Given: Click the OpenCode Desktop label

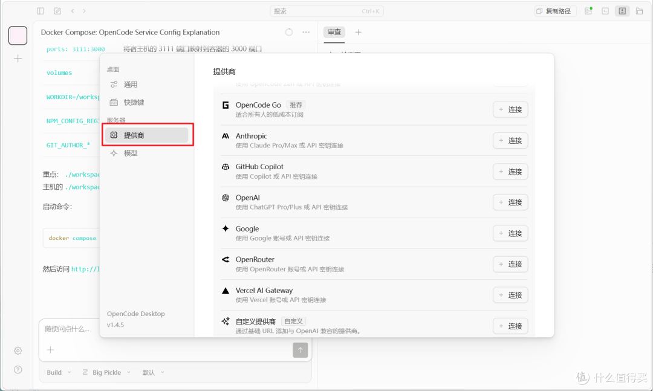Looking at the screenshot, I should tap(136, 314).
